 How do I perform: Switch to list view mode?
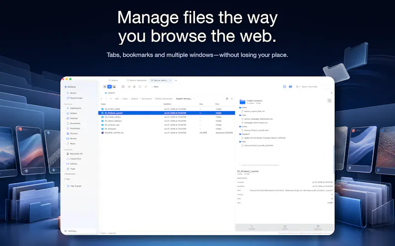pos(109,87)
